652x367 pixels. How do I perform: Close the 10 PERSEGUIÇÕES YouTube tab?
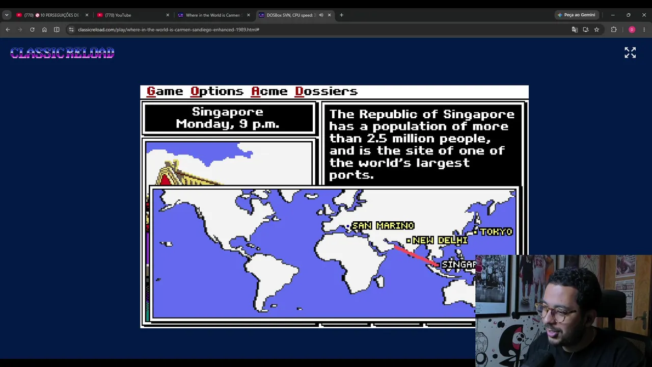click(87, 15)
